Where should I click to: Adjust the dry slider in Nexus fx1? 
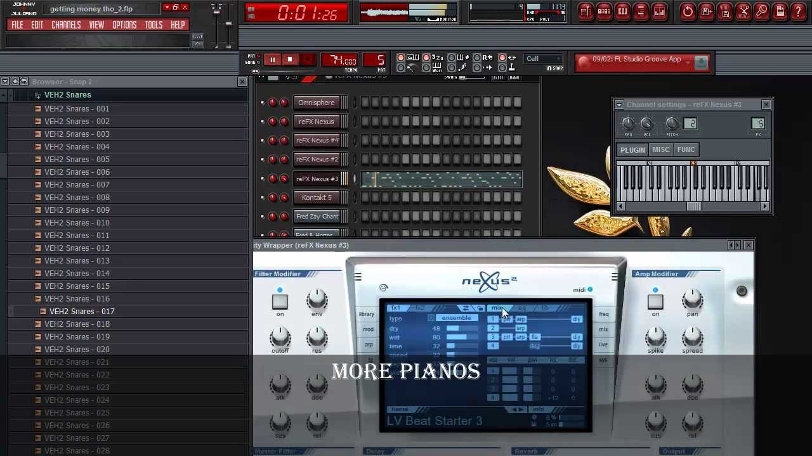pyautogui.click(x=461, y=328)
